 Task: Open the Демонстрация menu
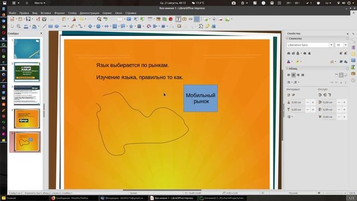[89, 13]
